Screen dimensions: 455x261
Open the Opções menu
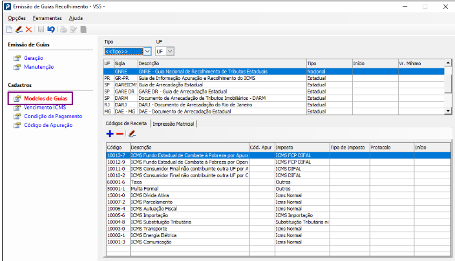click(17, 18)
